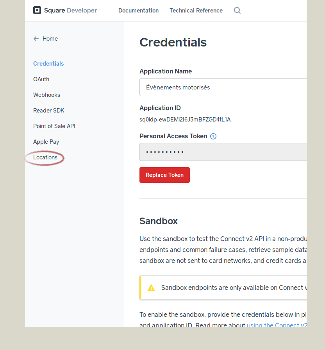The width and height of the screenshot is (325, 350).
Task: Click the back arrow beside Home
Action: tap(36, 39)
